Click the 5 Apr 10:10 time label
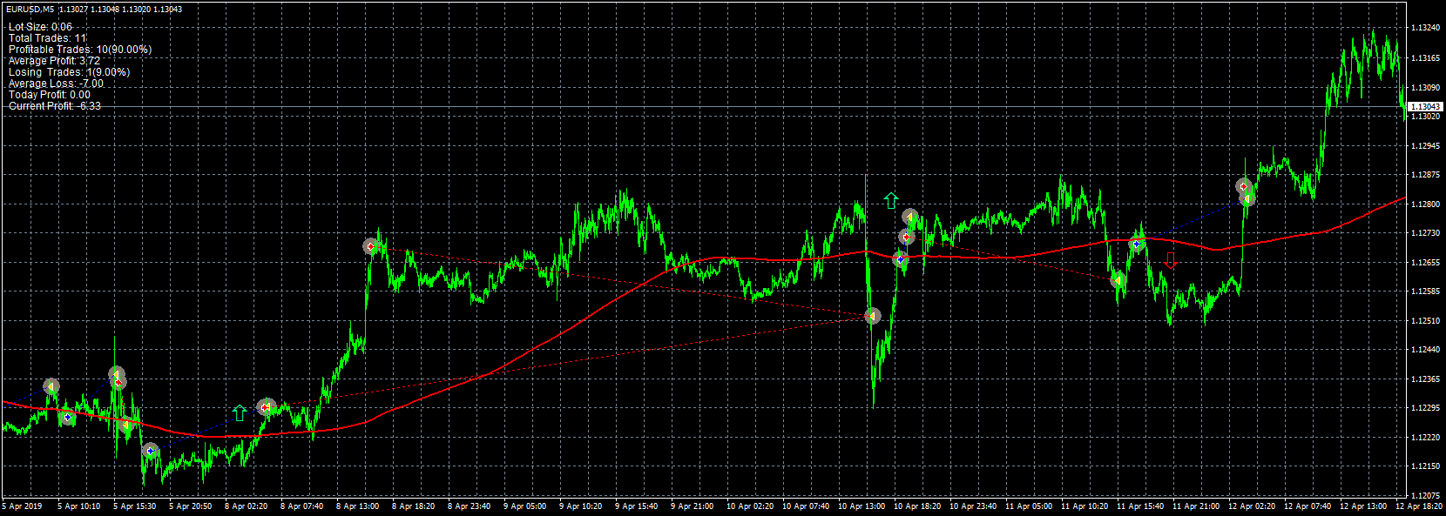The width and height of the screenshot is (1446, 516). click(79, 506)
